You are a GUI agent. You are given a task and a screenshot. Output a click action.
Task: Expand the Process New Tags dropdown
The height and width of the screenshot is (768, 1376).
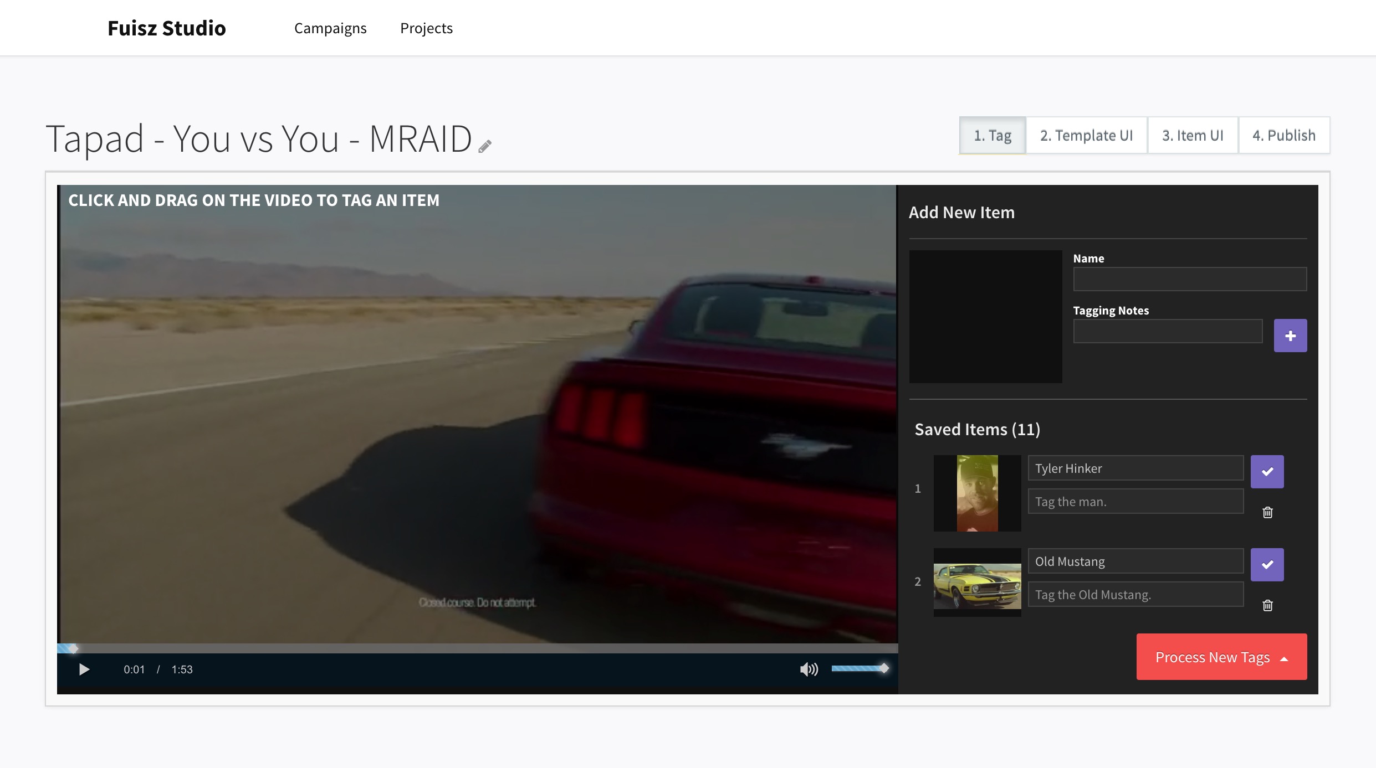pyautogui.click(x=1221, y=657)
